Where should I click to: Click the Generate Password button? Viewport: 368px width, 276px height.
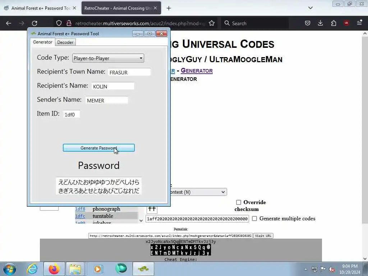[x=99, y=148]
